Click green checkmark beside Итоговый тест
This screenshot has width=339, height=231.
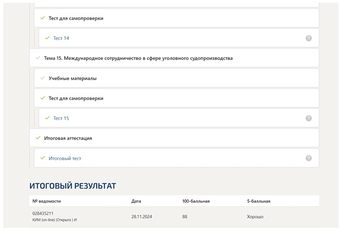(x=43, y=158)
